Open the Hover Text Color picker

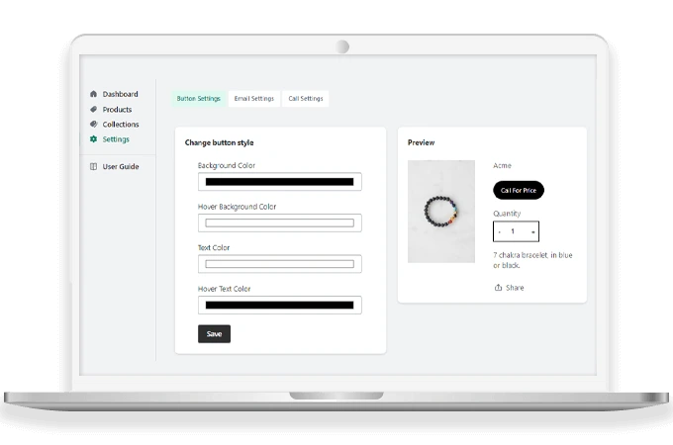click(279, 306)
